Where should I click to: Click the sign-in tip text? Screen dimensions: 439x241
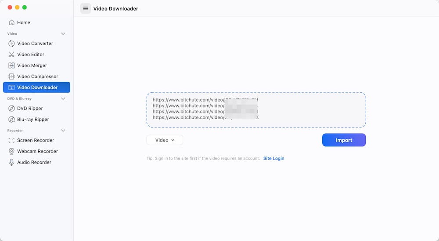[203, 158]
